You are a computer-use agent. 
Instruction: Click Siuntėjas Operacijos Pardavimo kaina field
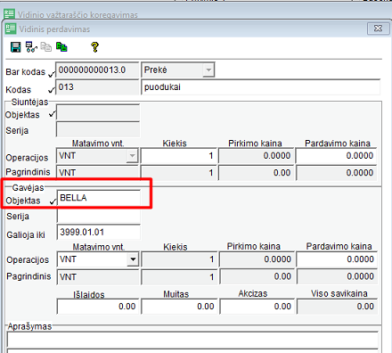[336, 156]
